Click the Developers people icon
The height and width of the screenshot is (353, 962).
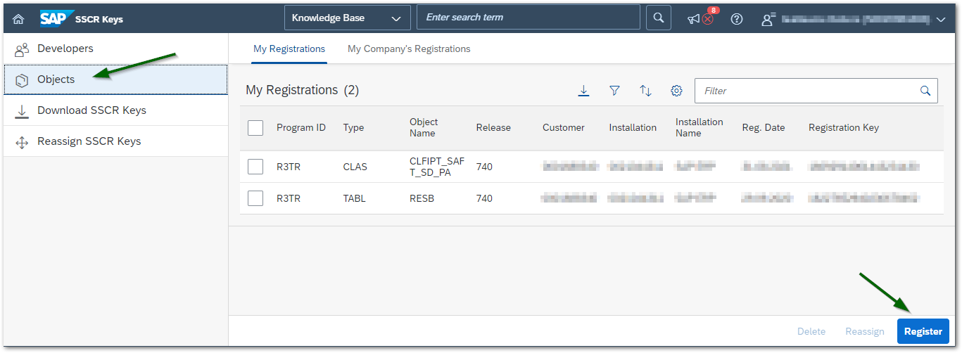[x=22, y=49]
